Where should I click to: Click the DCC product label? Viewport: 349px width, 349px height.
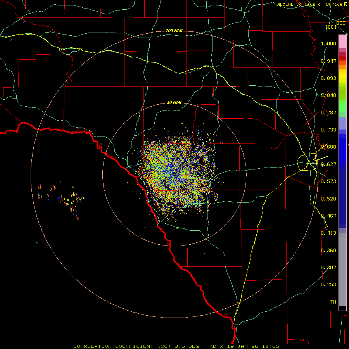coord(340,23)
